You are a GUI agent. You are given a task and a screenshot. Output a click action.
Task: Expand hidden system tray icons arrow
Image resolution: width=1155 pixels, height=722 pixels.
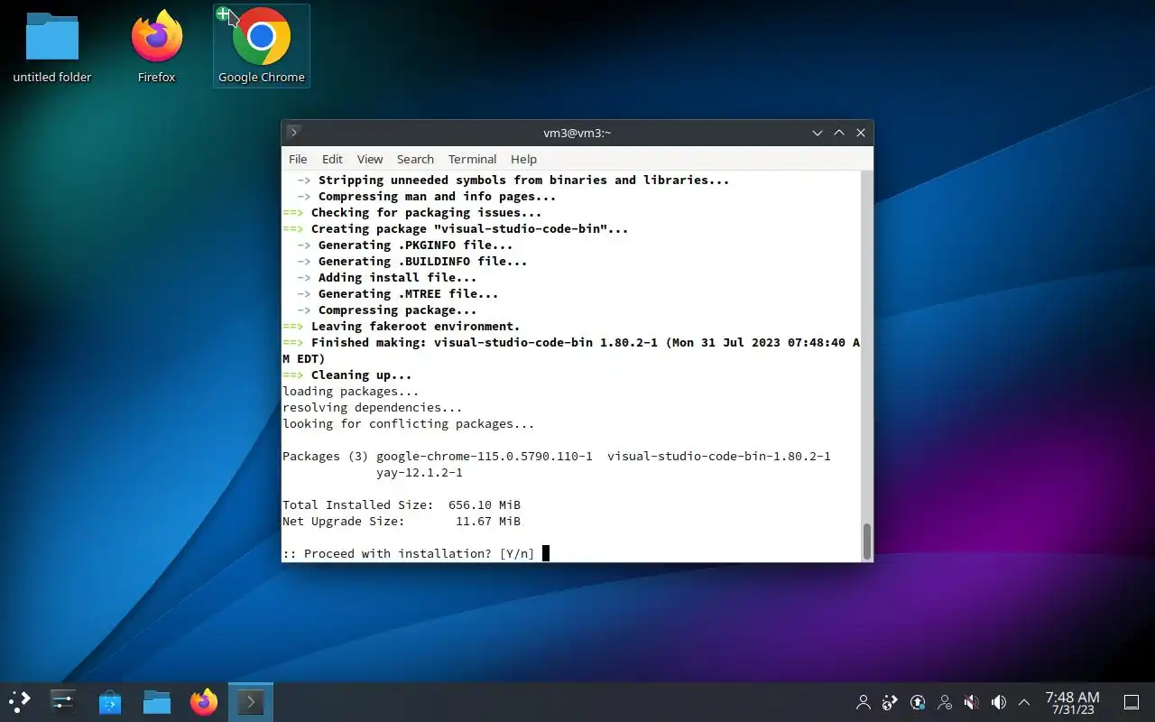click(1024, 702)
